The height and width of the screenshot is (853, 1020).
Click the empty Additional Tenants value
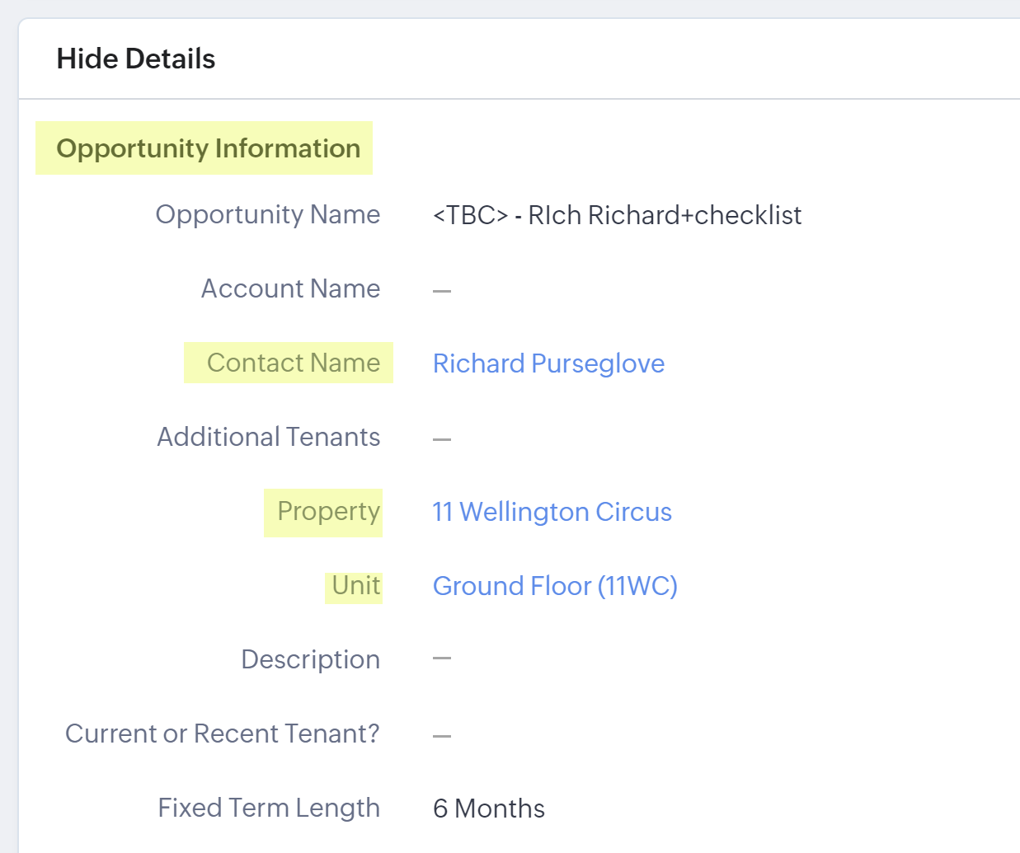click(x=442, y=439)
